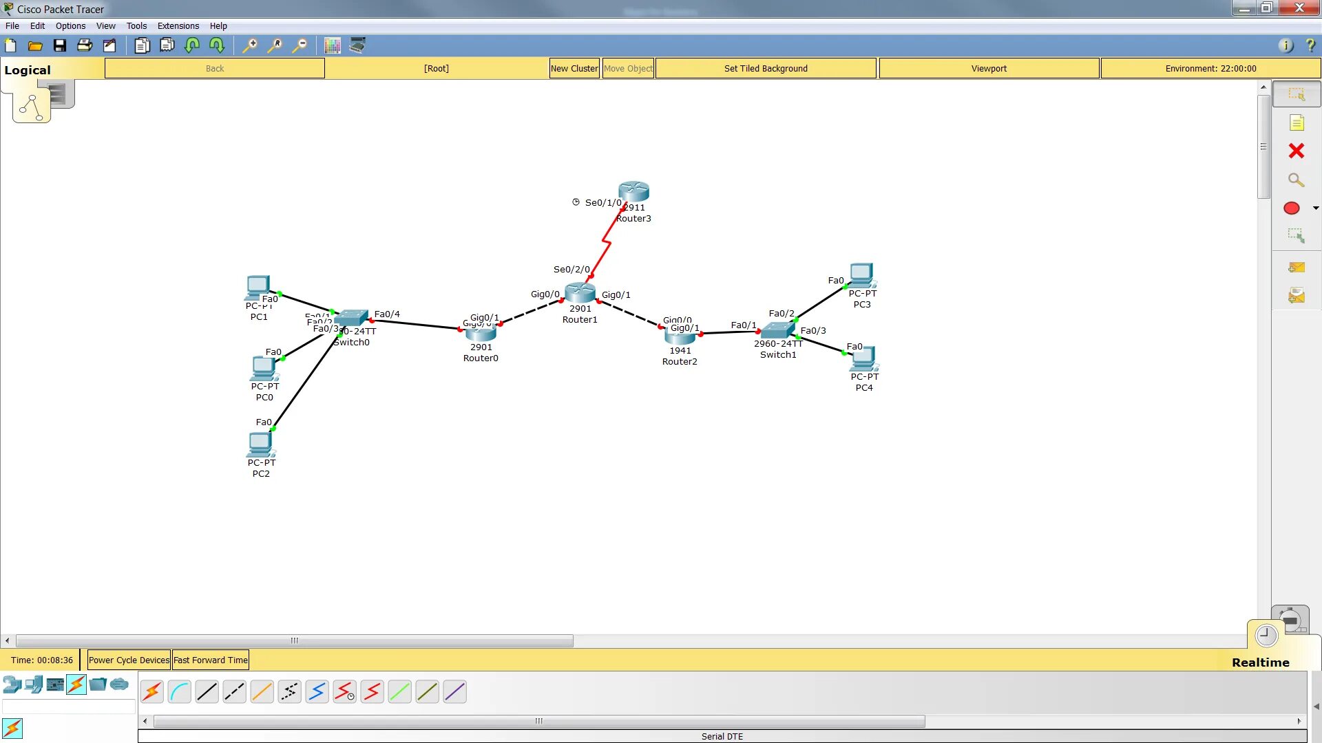Screen dimensions: 1322x743
Task: Choose the Inspect magnifier tool
Action: [x=1296, y=180]
